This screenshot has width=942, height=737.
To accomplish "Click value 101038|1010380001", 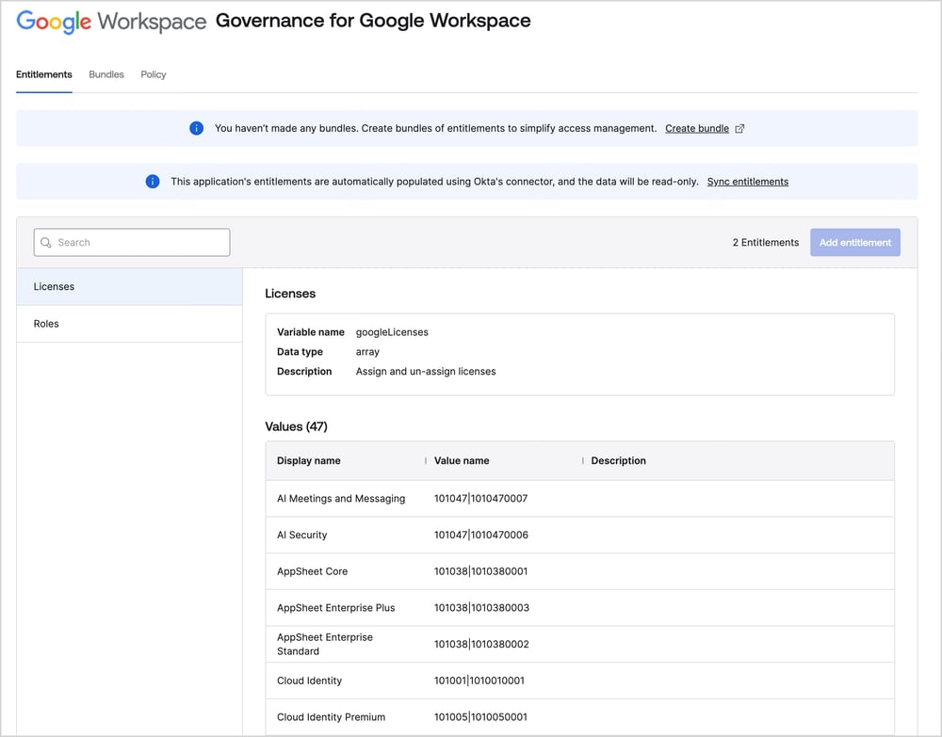I will point(480,571).
